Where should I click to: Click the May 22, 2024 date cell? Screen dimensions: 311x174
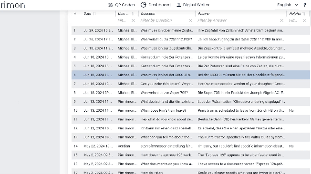point(98,146)
